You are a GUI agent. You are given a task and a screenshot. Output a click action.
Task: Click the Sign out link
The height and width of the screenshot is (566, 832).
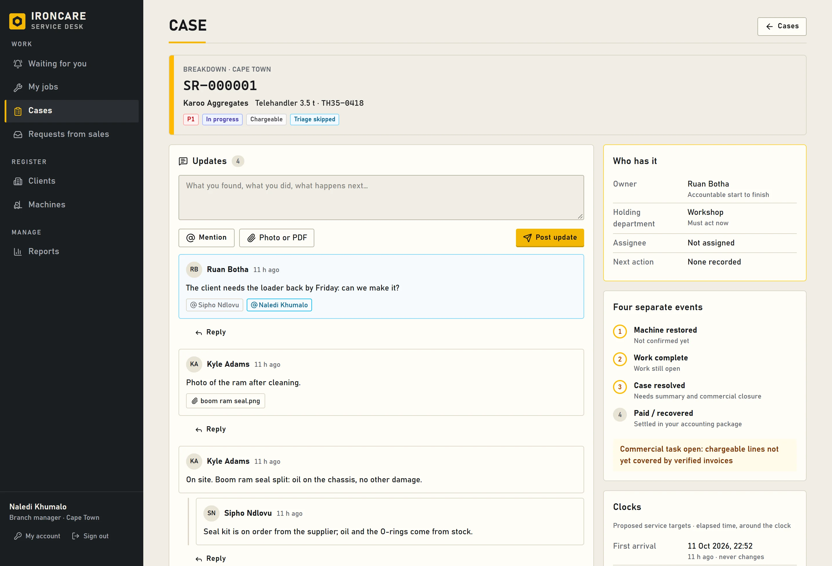pyautogui.click(x=90, y=536)
